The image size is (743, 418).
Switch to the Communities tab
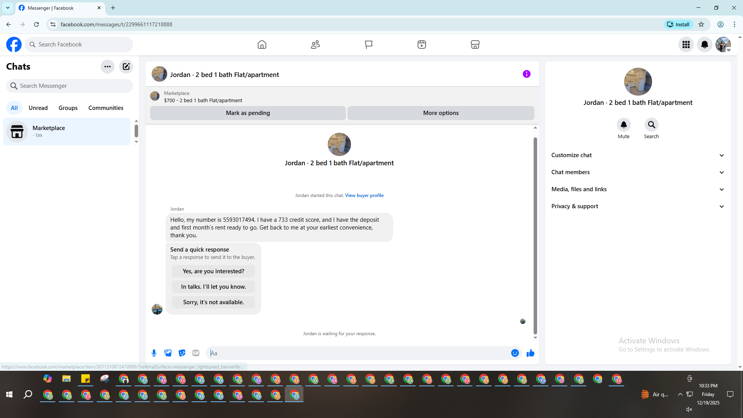tap(106, 108)
